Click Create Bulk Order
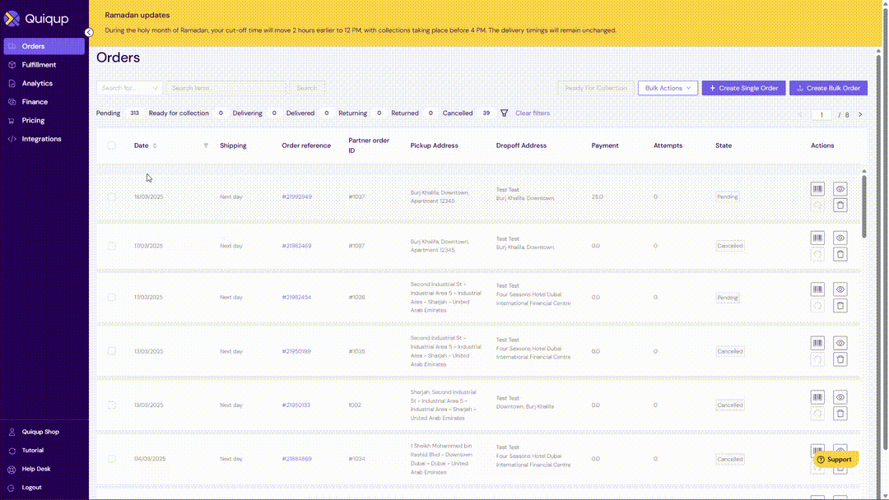889x500 pixels. pyautogui.click(x=828, y=88)
